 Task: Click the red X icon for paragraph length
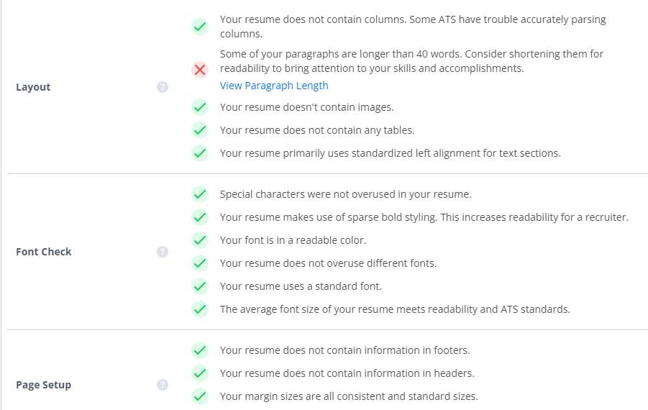click(200, 70)
